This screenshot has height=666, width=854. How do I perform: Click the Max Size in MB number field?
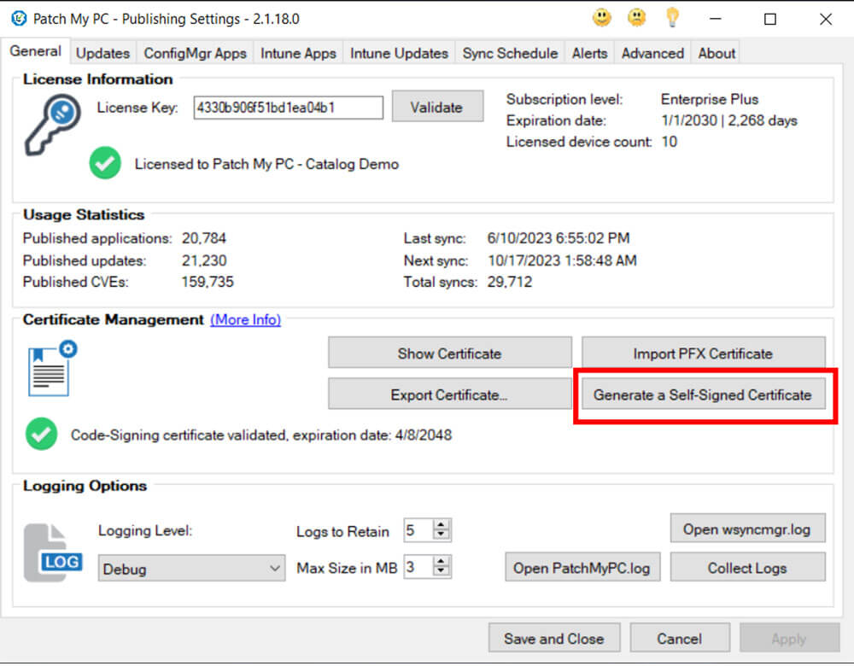(x=418, y=567)
